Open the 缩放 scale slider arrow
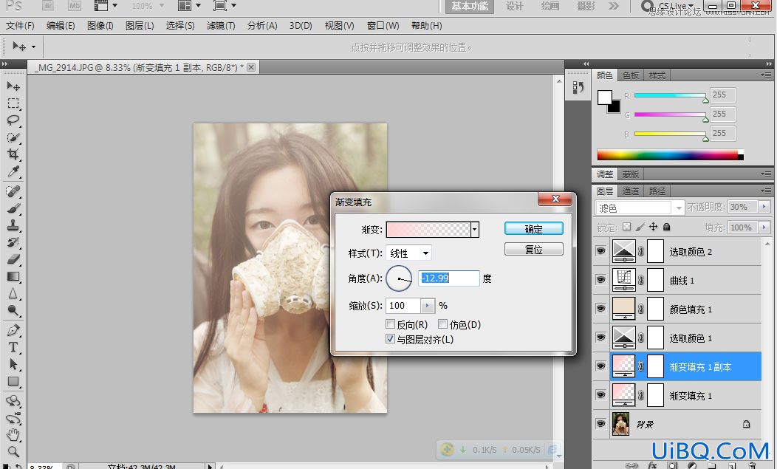This screenshot has width=777, height=469. 427,305
